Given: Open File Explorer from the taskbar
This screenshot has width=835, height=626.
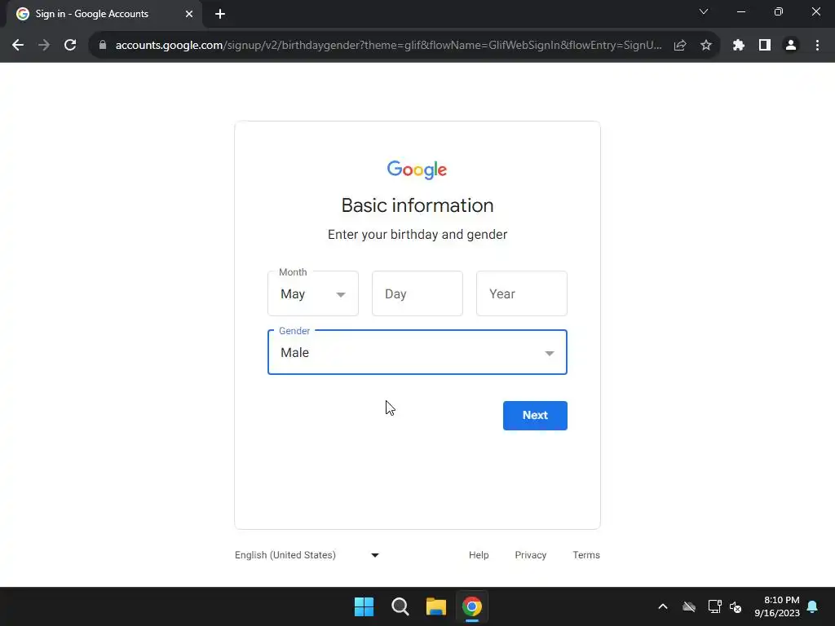Looking at the screenshot, I should click(436, 606).
